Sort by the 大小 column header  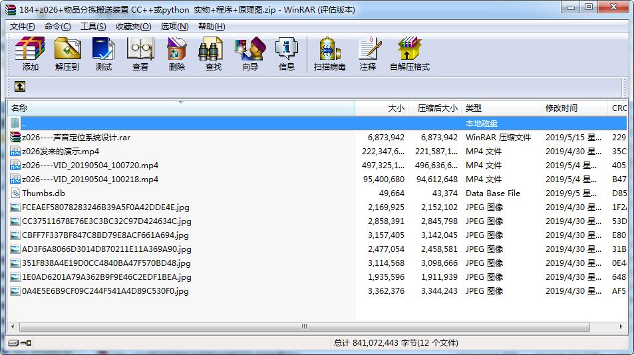(381, 108)
